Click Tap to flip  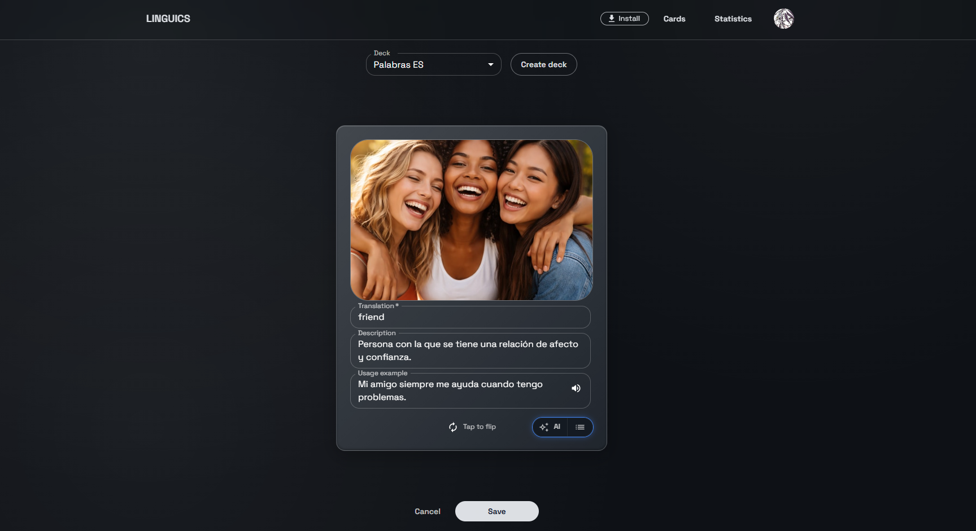[x=472, y=427]
